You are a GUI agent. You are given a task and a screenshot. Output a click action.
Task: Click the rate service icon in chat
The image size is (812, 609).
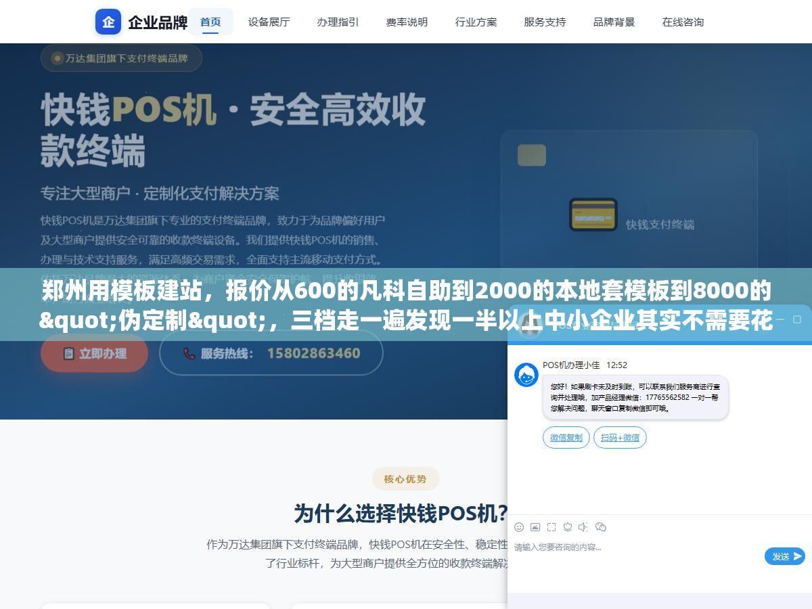[x=568, y=527]
